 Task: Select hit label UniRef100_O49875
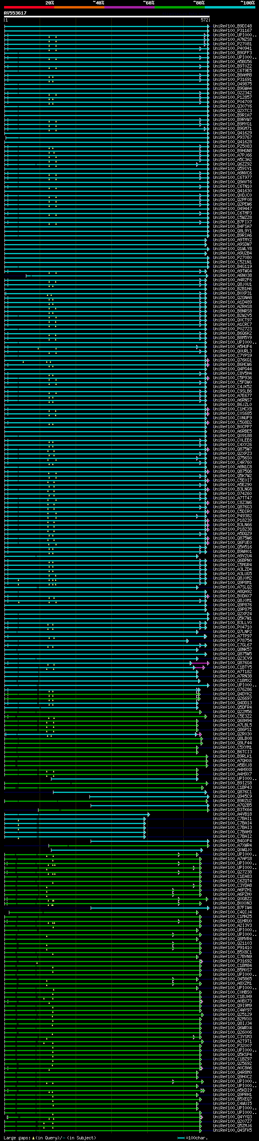pyautogui.click(x=232, y=84)
